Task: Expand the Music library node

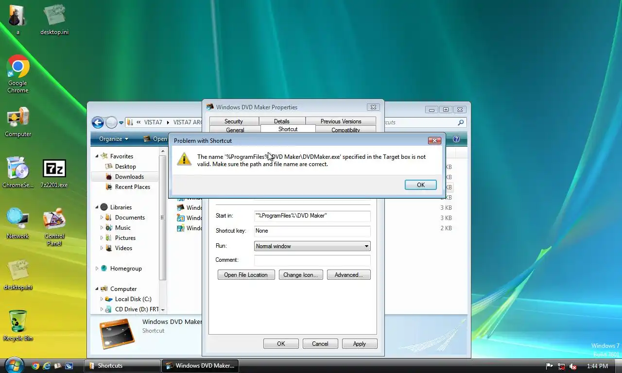Action: (x=102, y=228)
